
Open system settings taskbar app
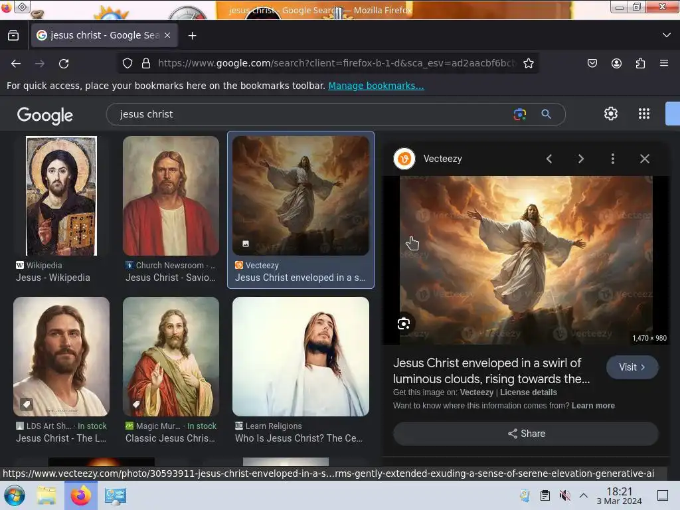(116, 495)
